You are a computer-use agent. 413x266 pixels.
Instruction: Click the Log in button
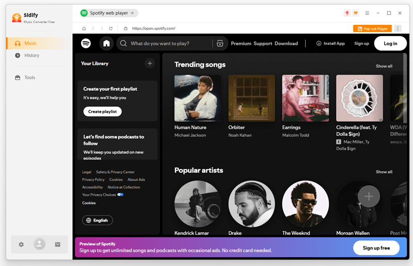pyautogui.click(x=390, y=43)
